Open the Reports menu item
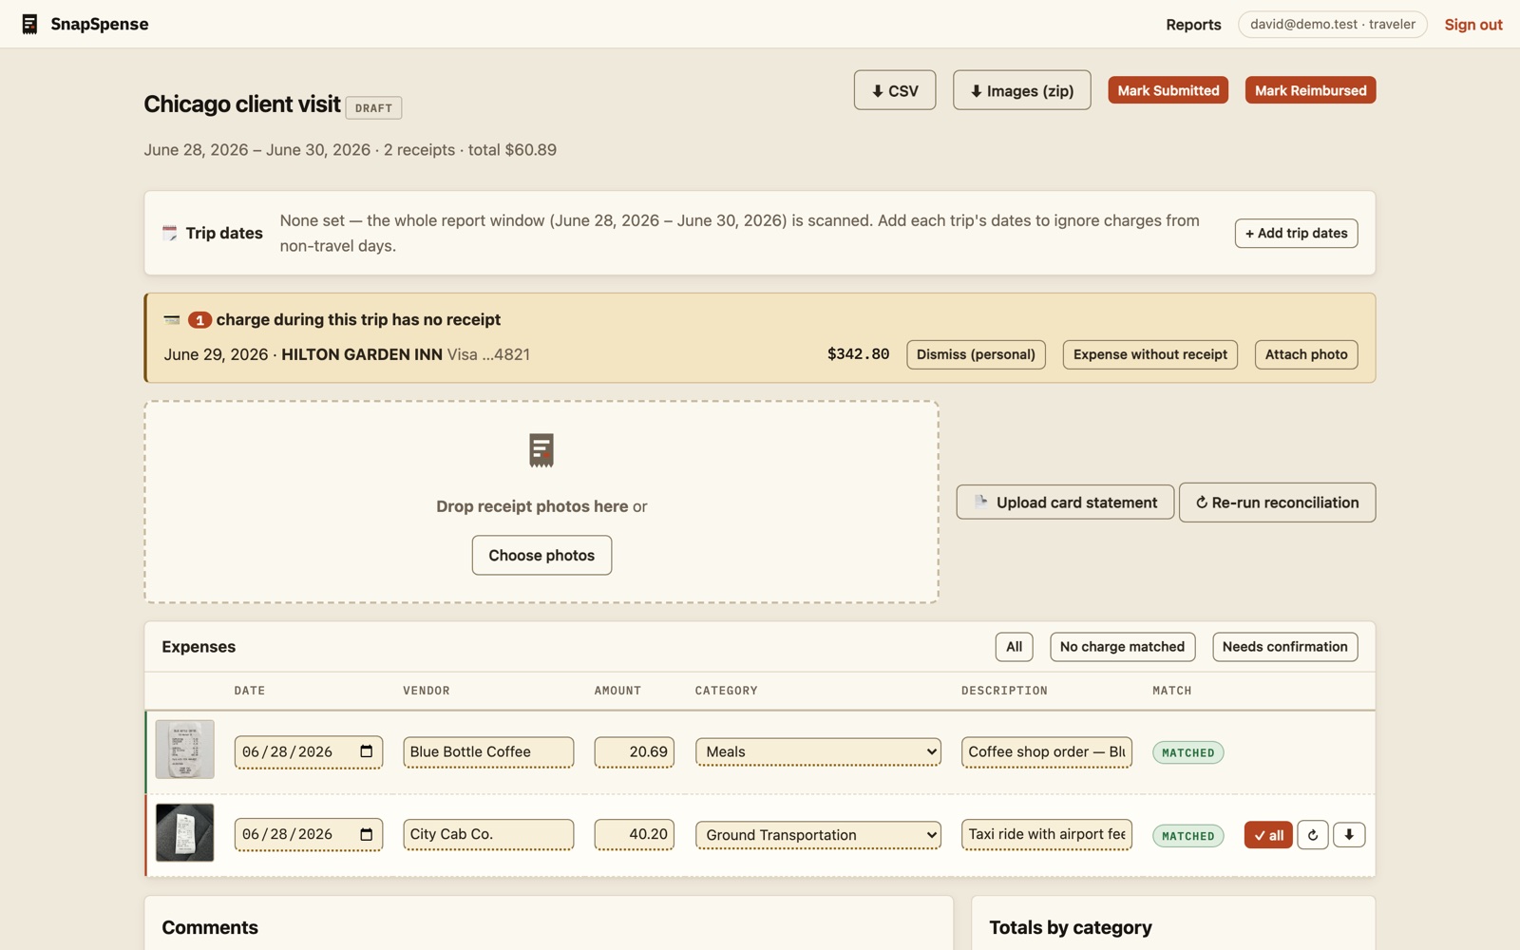 point(1193,25)
